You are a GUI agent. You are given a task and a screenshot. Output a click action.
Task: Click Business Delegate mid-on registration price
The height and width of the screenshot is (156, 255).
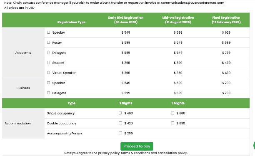(x=178, y=93)
